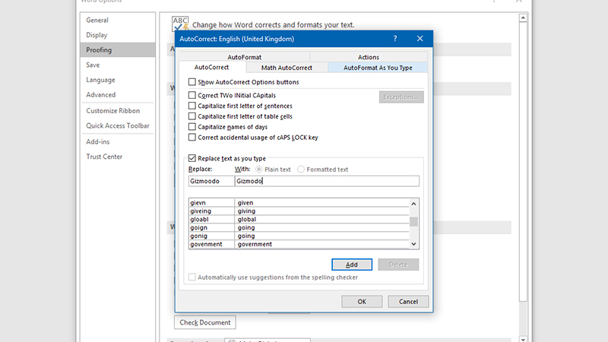Confirm with the OK button
608x342 pixels.
(362, 301)
